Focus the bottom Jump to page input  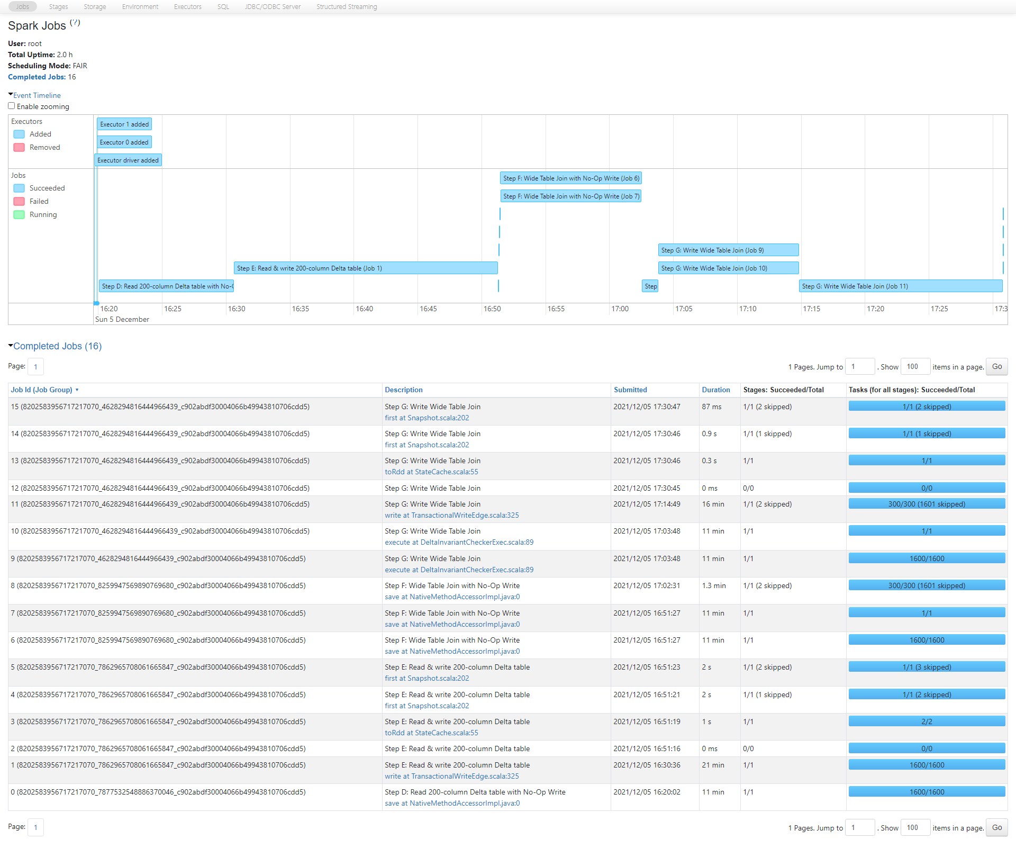[x=860, y=828]
